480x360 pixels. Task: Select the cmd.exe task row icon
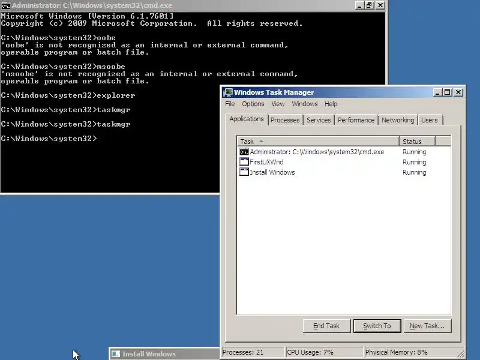[244, 152]
